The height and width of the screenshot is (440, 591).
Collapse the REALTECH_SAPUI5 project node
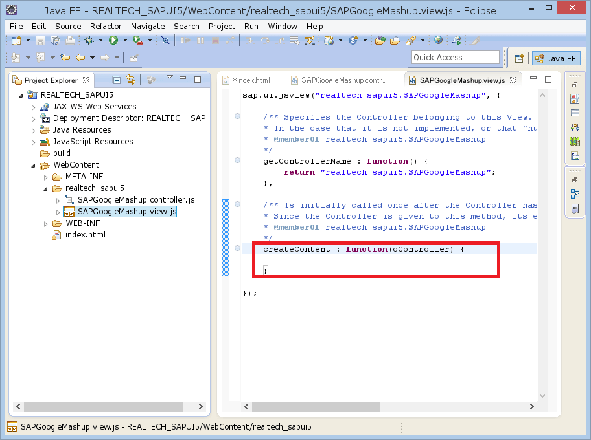(21, 96)
